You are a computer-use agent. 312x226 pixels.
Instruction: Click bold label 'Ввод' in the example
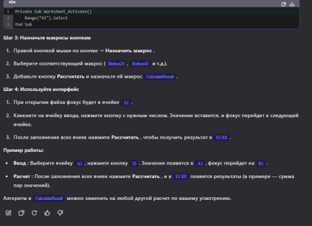click(19, 163)
